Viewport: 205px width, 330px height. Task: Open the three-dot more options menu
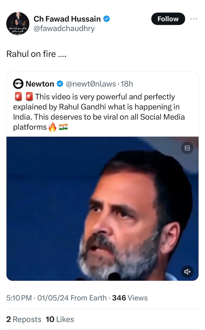point(194,19)
